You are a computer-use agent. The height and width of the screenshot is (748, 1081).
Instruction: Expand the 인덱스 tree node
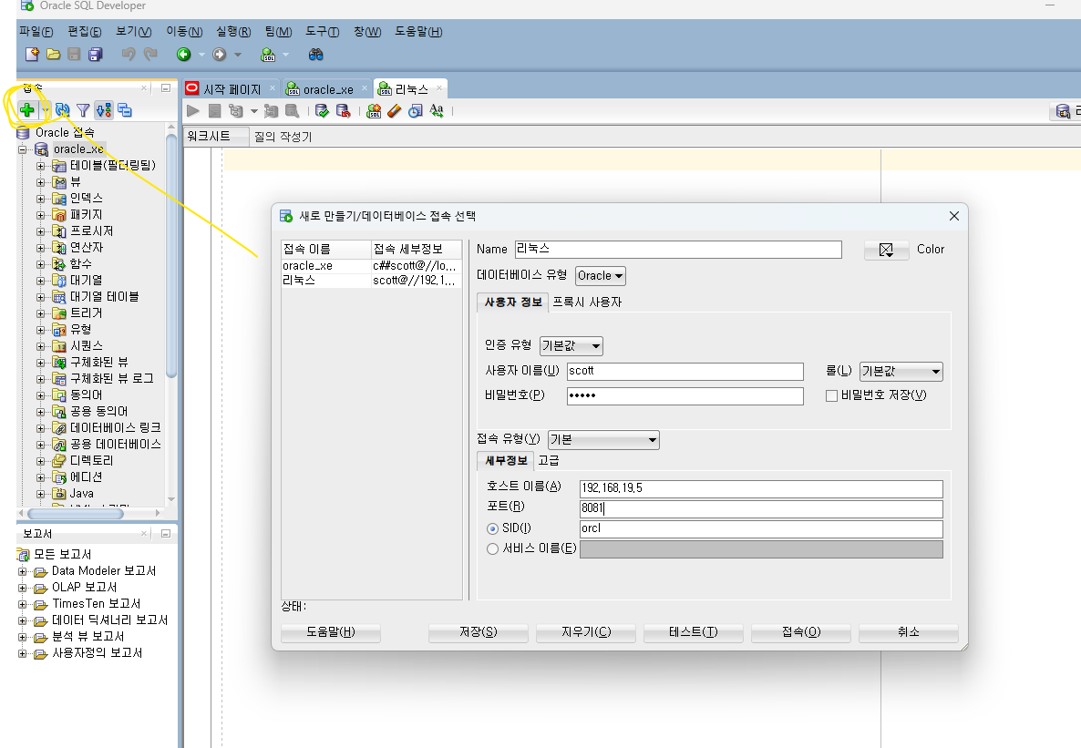(41, 199)
